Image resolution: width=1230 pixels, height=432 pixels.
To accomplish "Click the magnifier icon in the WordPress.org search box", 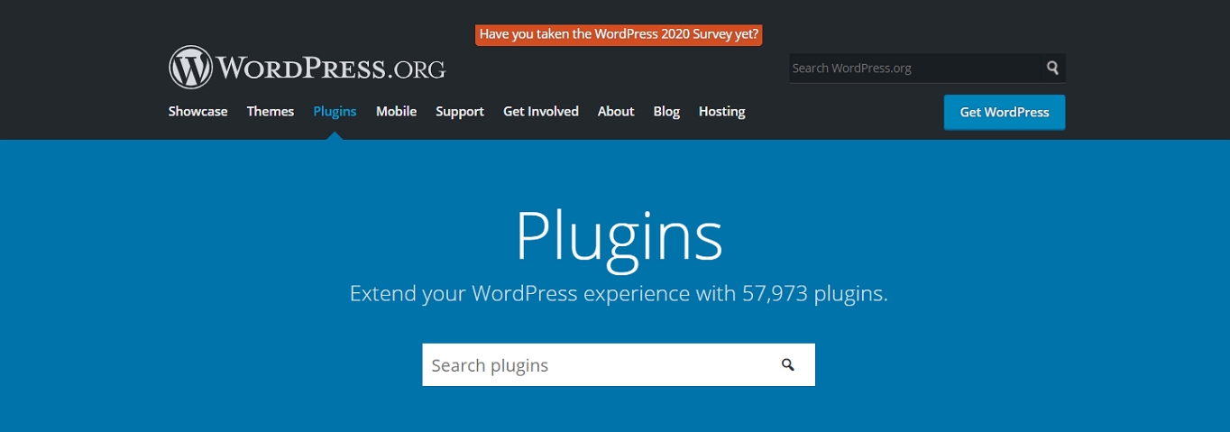I will [1052, 68].
